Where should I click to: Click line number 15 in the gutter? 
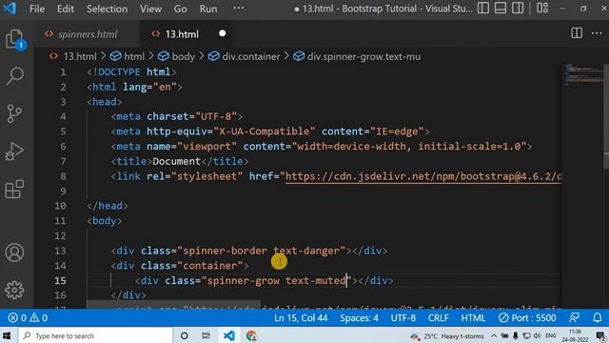[60, 280]
